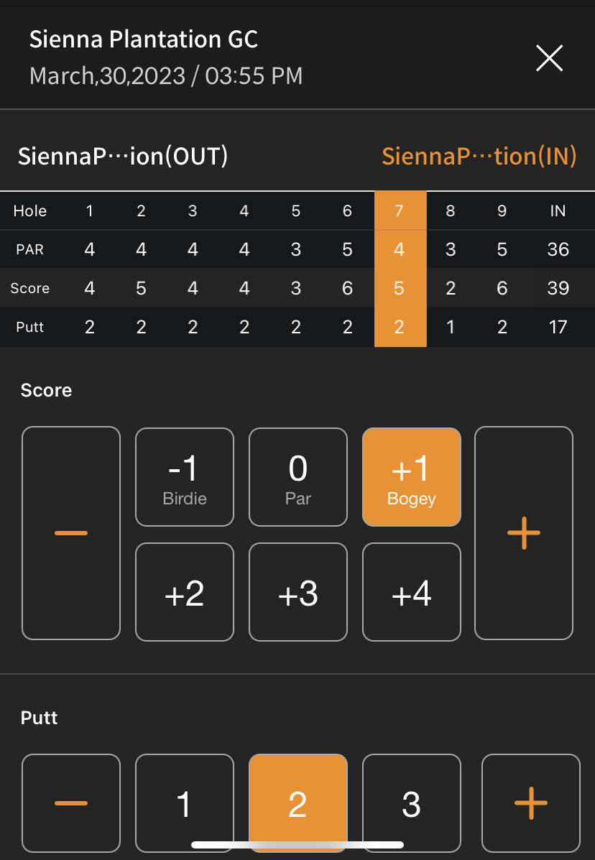Switch to the SiennaPlantation(OUT) tab
595x860 pixels.
pyautogui.click(x=124, y=156)
